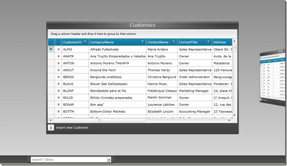Select cell Antonio Moreno Taquería
This screenshot has height=166, width=287.
[x=118, y=63]
